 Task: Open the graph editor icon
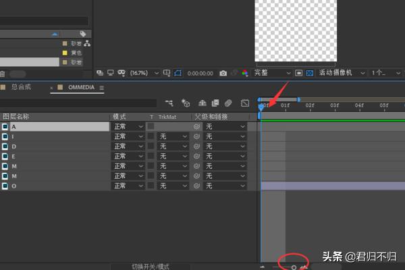pyautogui.click(x=245, y=103)
